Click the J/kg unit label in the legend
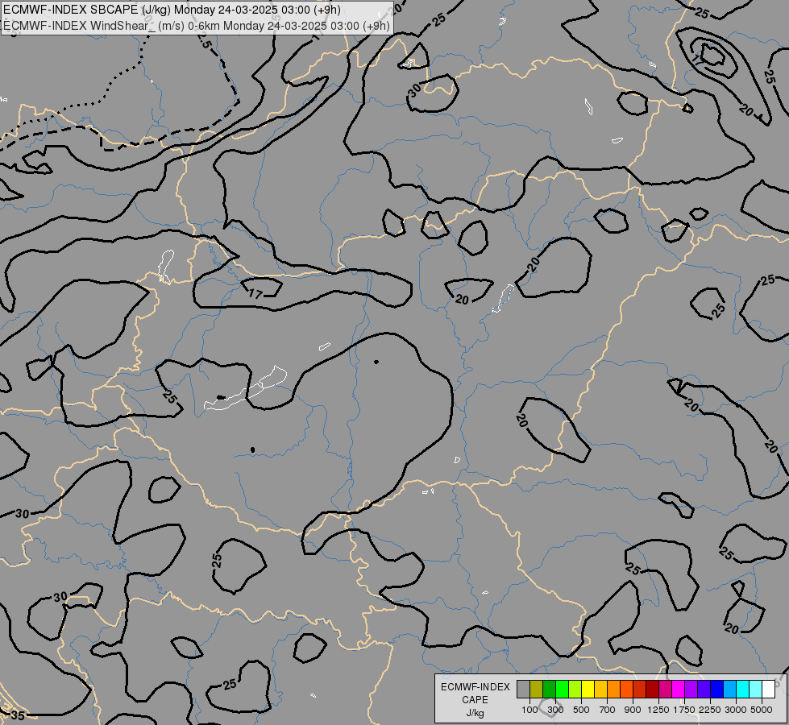Viewport: 789px width, 725px height. click(x=475, y=713)
